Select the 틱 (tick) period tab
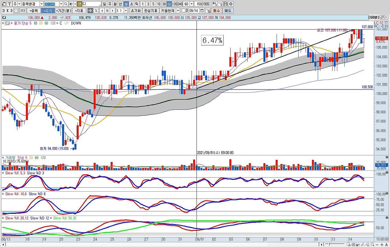 pos(137,4)
